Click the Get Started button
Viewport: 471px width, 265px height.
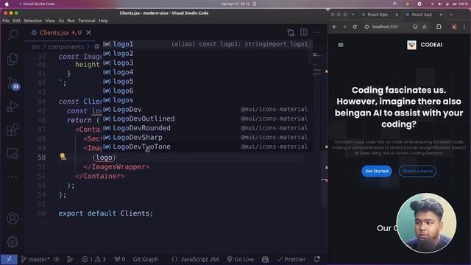point(377,171)
